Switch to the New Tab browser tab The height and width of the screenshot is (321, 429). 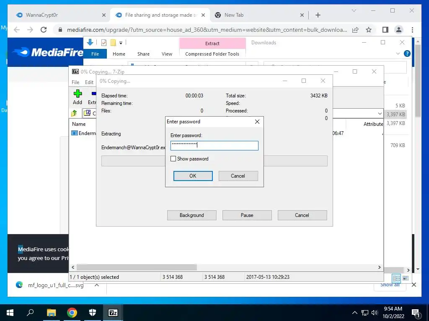click(x=234, y=15)
